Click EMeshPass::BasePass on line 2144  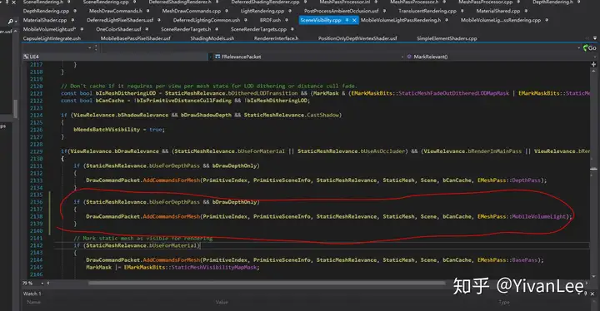pos(507,260)
